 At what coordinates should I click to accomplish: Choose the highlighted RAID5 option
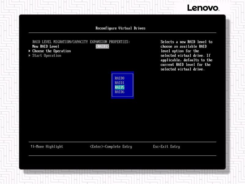coord(119,87)
